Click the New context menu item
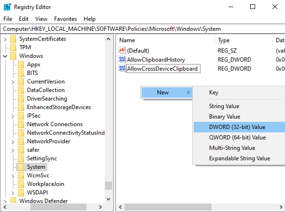The width and height of the screenshot is (285, 212). point(167,92)
